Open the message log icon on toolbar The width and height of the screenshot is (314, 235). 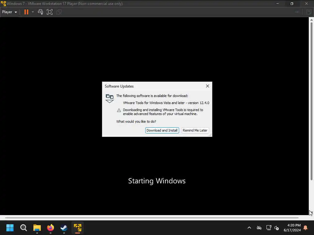click(309, 12)
